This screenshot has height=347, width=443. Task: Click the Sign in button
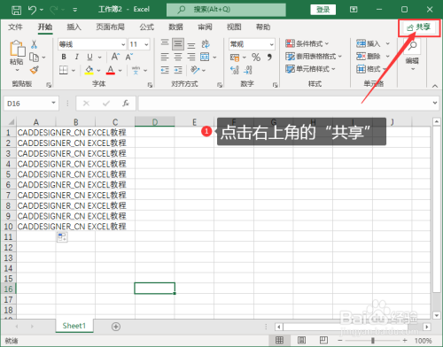[323, 10]
